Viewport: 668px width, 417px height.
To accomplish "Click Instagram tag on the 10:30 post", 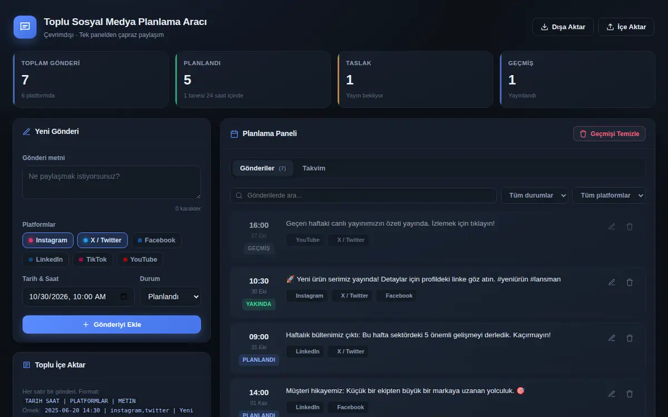I will (x=307, y=296).
